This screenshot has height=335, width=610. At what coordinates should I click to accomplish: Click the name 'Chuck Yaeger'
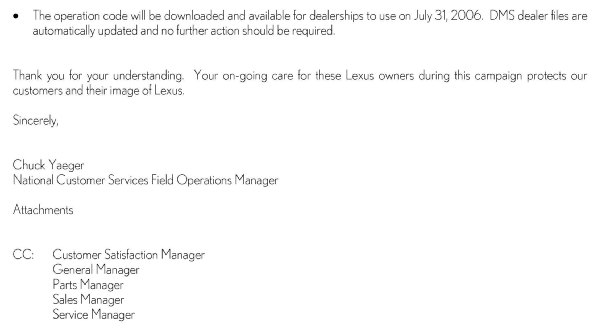point(48,165)
